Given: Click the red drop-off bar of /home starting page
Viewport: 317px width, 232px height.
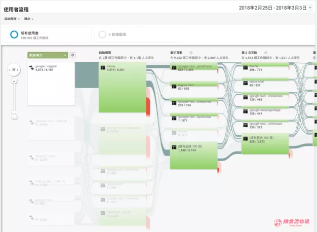Looking at the screenshot, I should tap(148, 106).
